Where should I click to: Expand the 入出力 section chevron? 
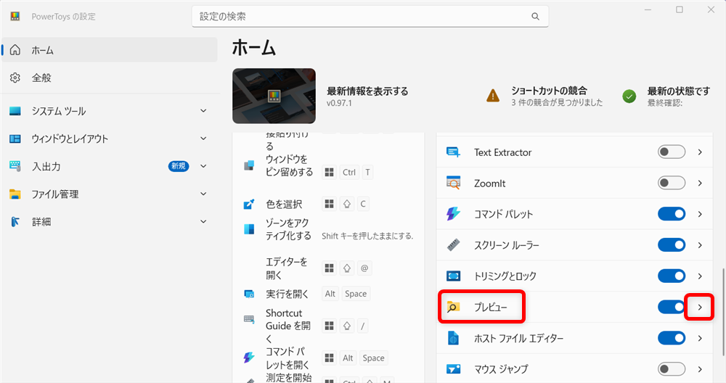(x=203, y=166)
